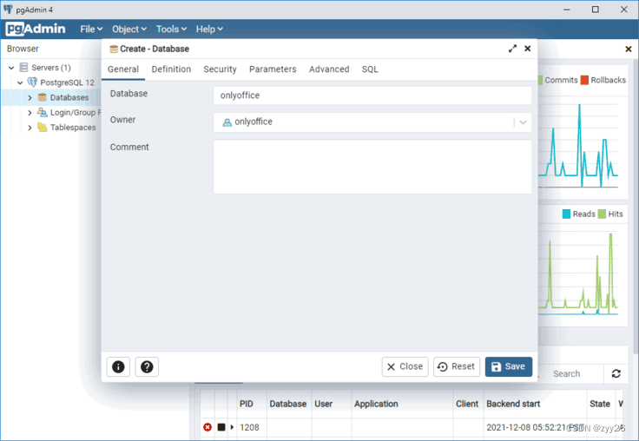Switch to the Definition tab
This screenshot has height=441, width=639.
171,69
